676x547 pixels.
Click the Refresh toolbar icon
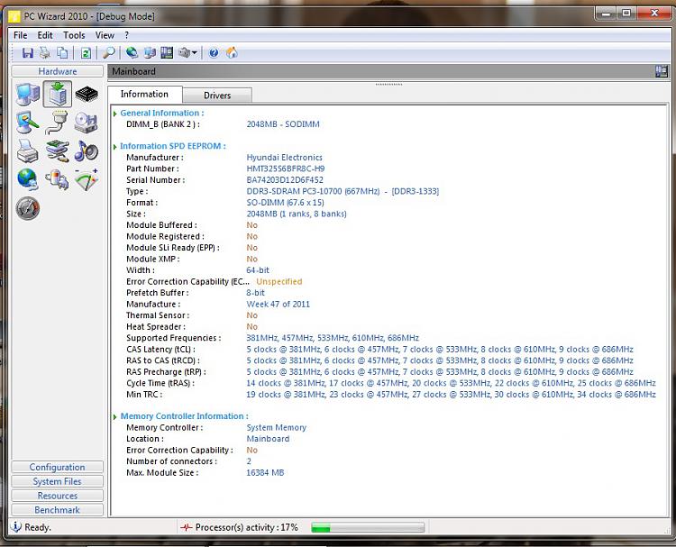[86, 53]
